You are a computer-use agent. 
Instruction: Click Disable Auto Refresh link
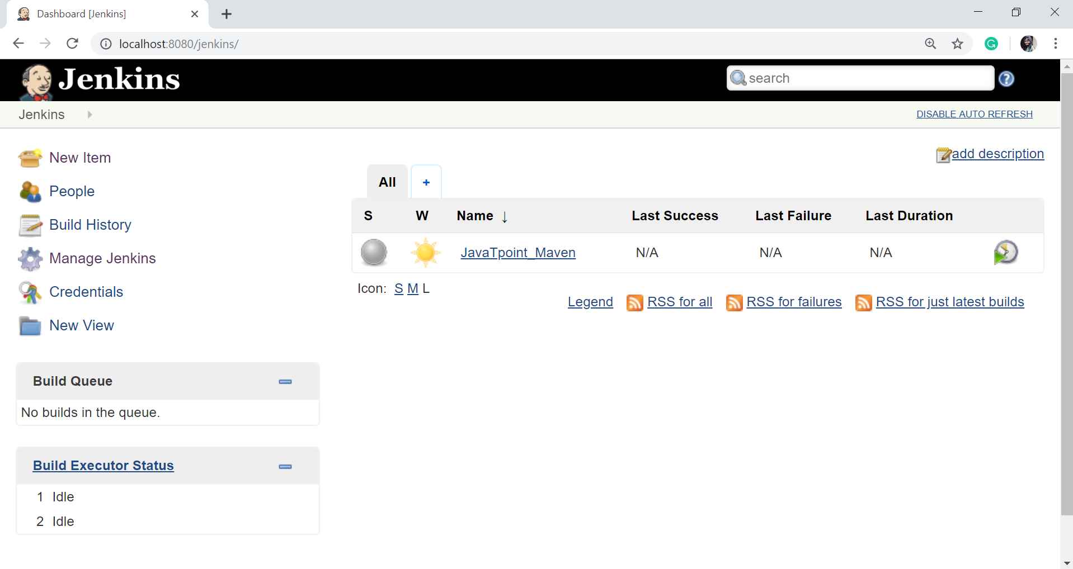click(975, 114)
